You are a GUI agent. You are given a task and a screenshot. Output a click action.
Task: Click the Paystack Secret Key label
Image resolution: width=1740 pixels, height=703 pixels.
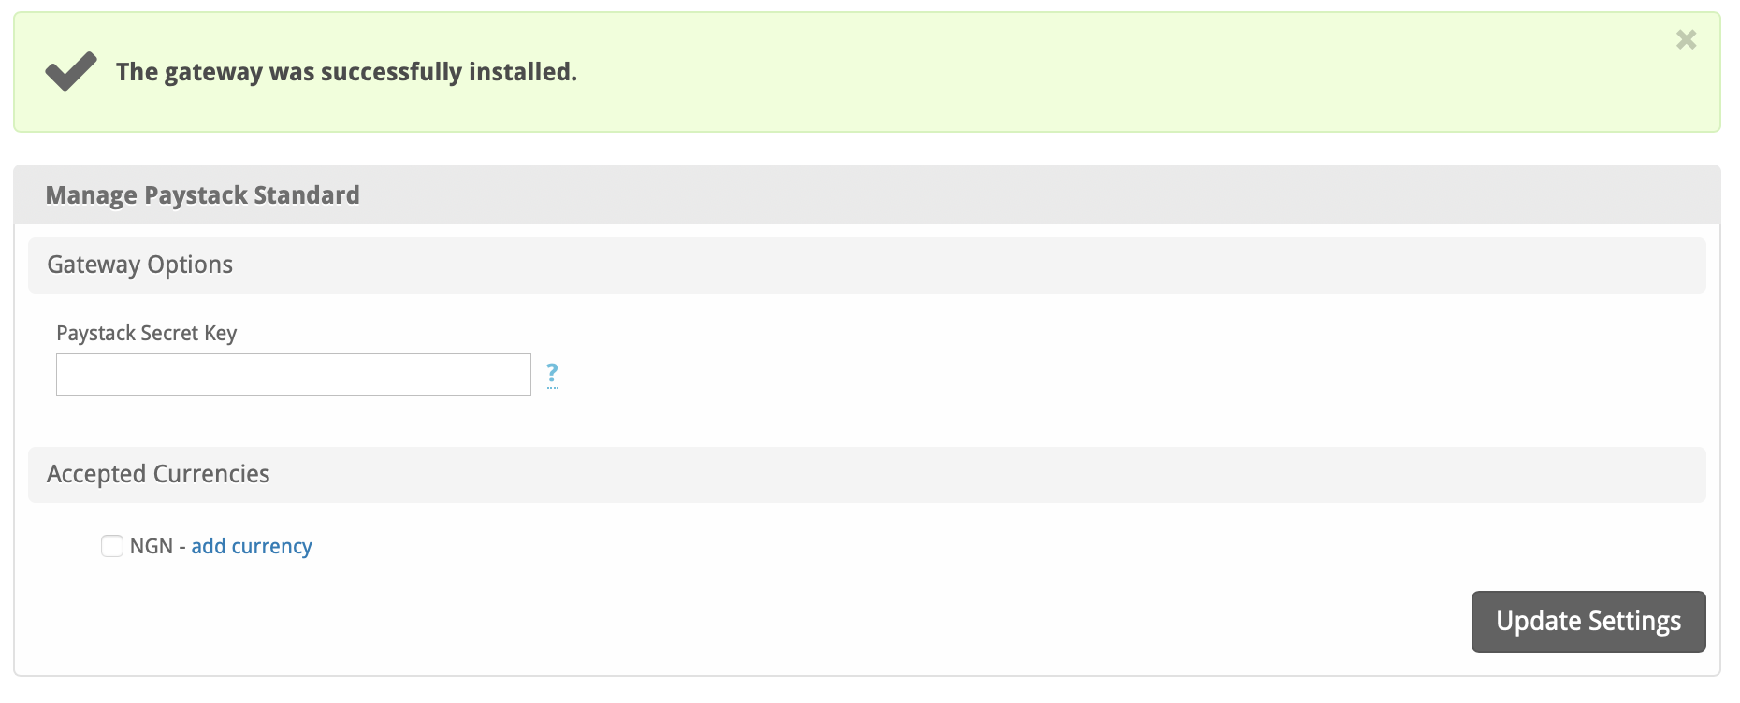pyautogui.click(x=146, y=333)
